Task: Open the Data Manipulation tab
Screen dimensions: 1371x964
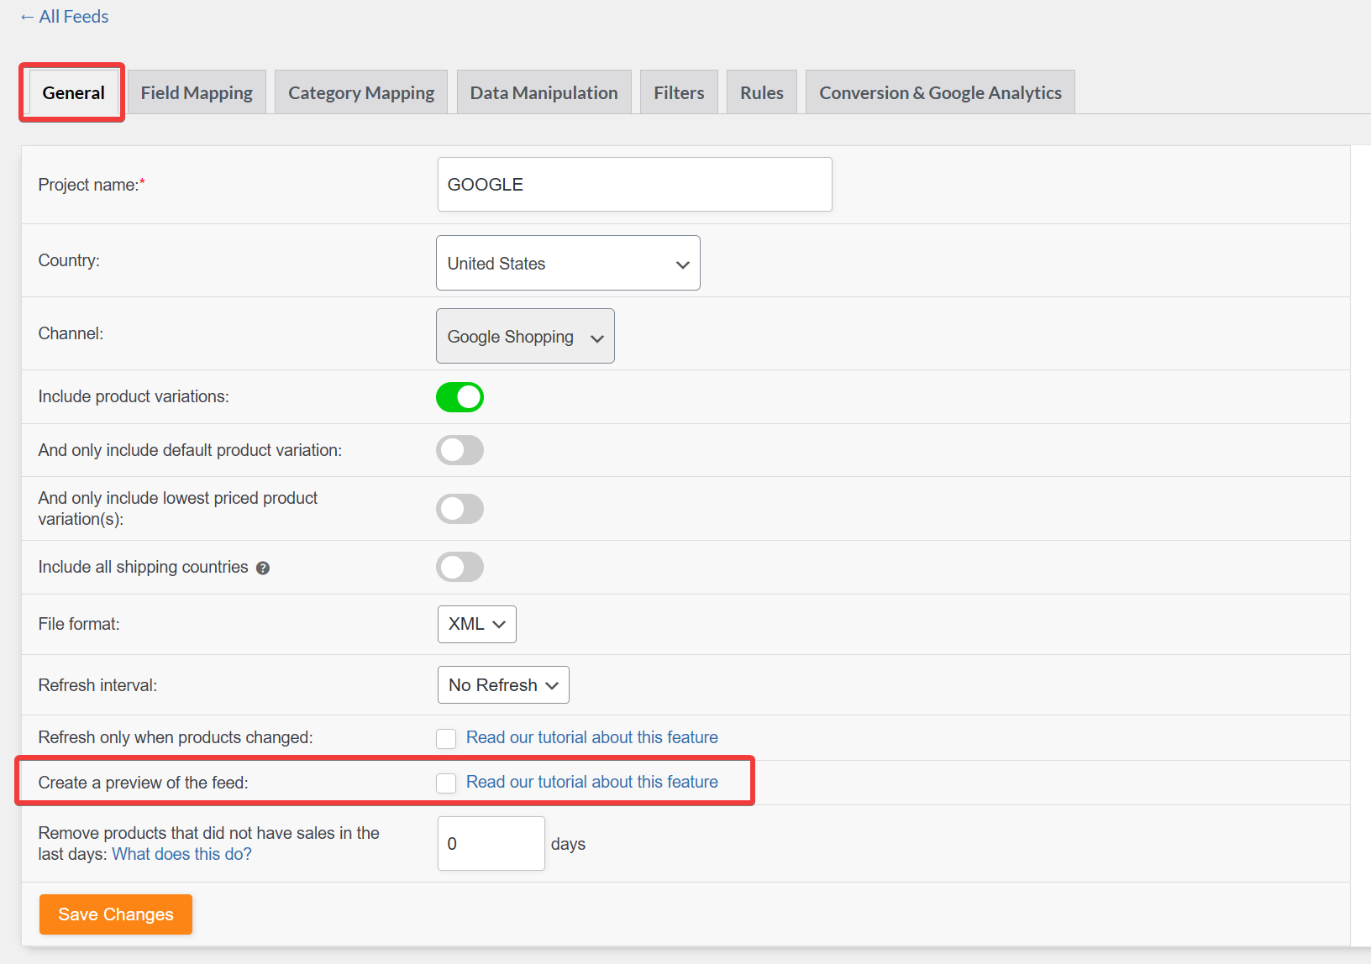Action: click(544, 92)
